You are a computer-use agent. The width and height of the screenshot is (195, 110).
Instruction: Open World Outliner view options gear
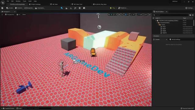coord(193,15)
